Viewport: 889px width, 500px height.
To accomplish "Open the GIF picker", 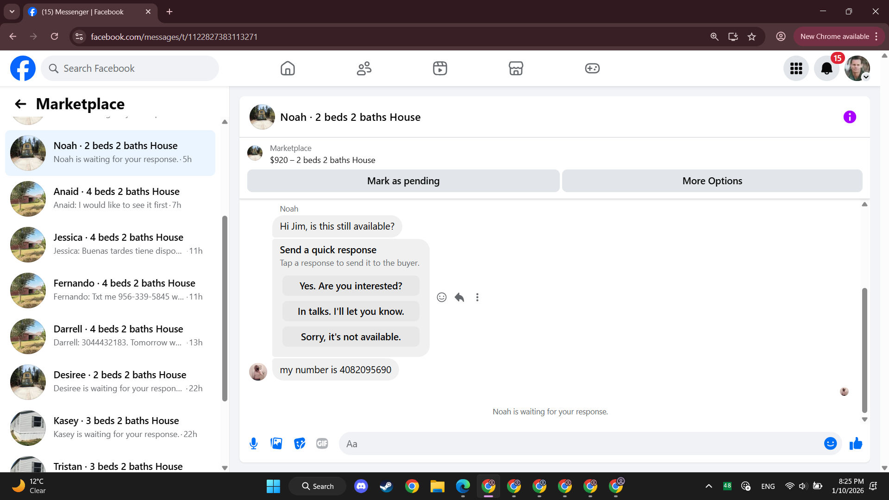I will coord(322,444).
